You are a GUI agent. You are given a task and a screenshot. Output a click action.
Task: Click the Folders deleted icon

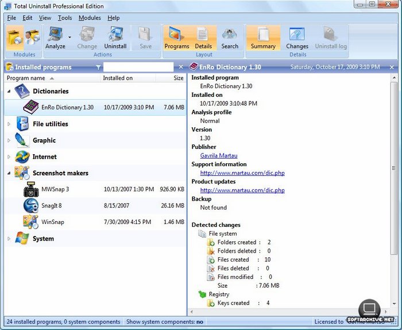click(x=211, y=251)
